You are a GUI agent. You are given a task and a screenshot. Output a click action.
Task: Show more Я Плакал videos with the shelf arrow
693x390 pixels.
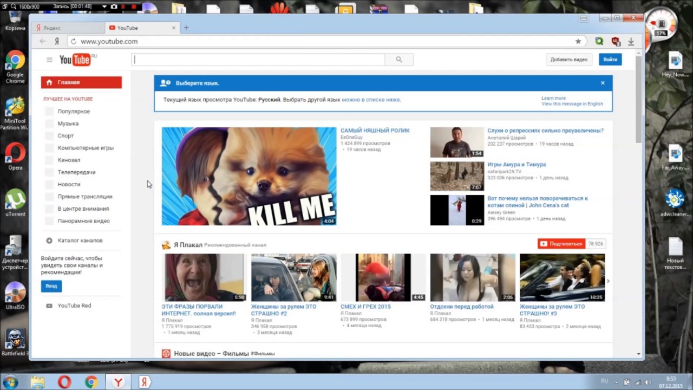point(608,281)
